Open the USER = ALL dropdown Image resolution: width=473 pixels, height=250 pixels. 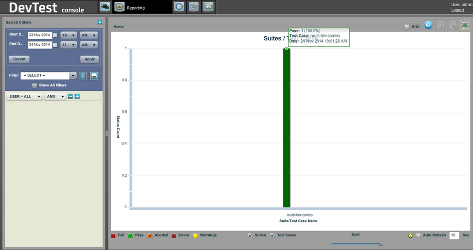click(25, 97)
